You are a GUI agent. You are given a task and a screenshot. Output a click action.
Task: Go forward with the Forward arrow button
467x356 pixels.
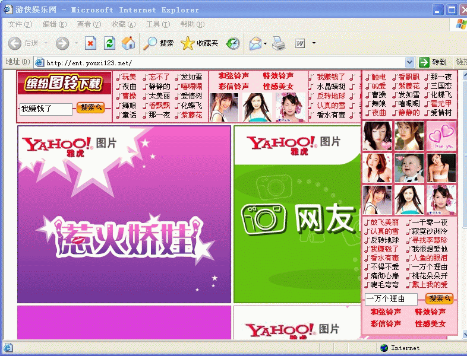click(62, 43)
